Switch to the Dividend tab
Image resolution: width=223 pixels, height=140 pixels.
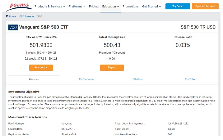[x=138, y=79]
